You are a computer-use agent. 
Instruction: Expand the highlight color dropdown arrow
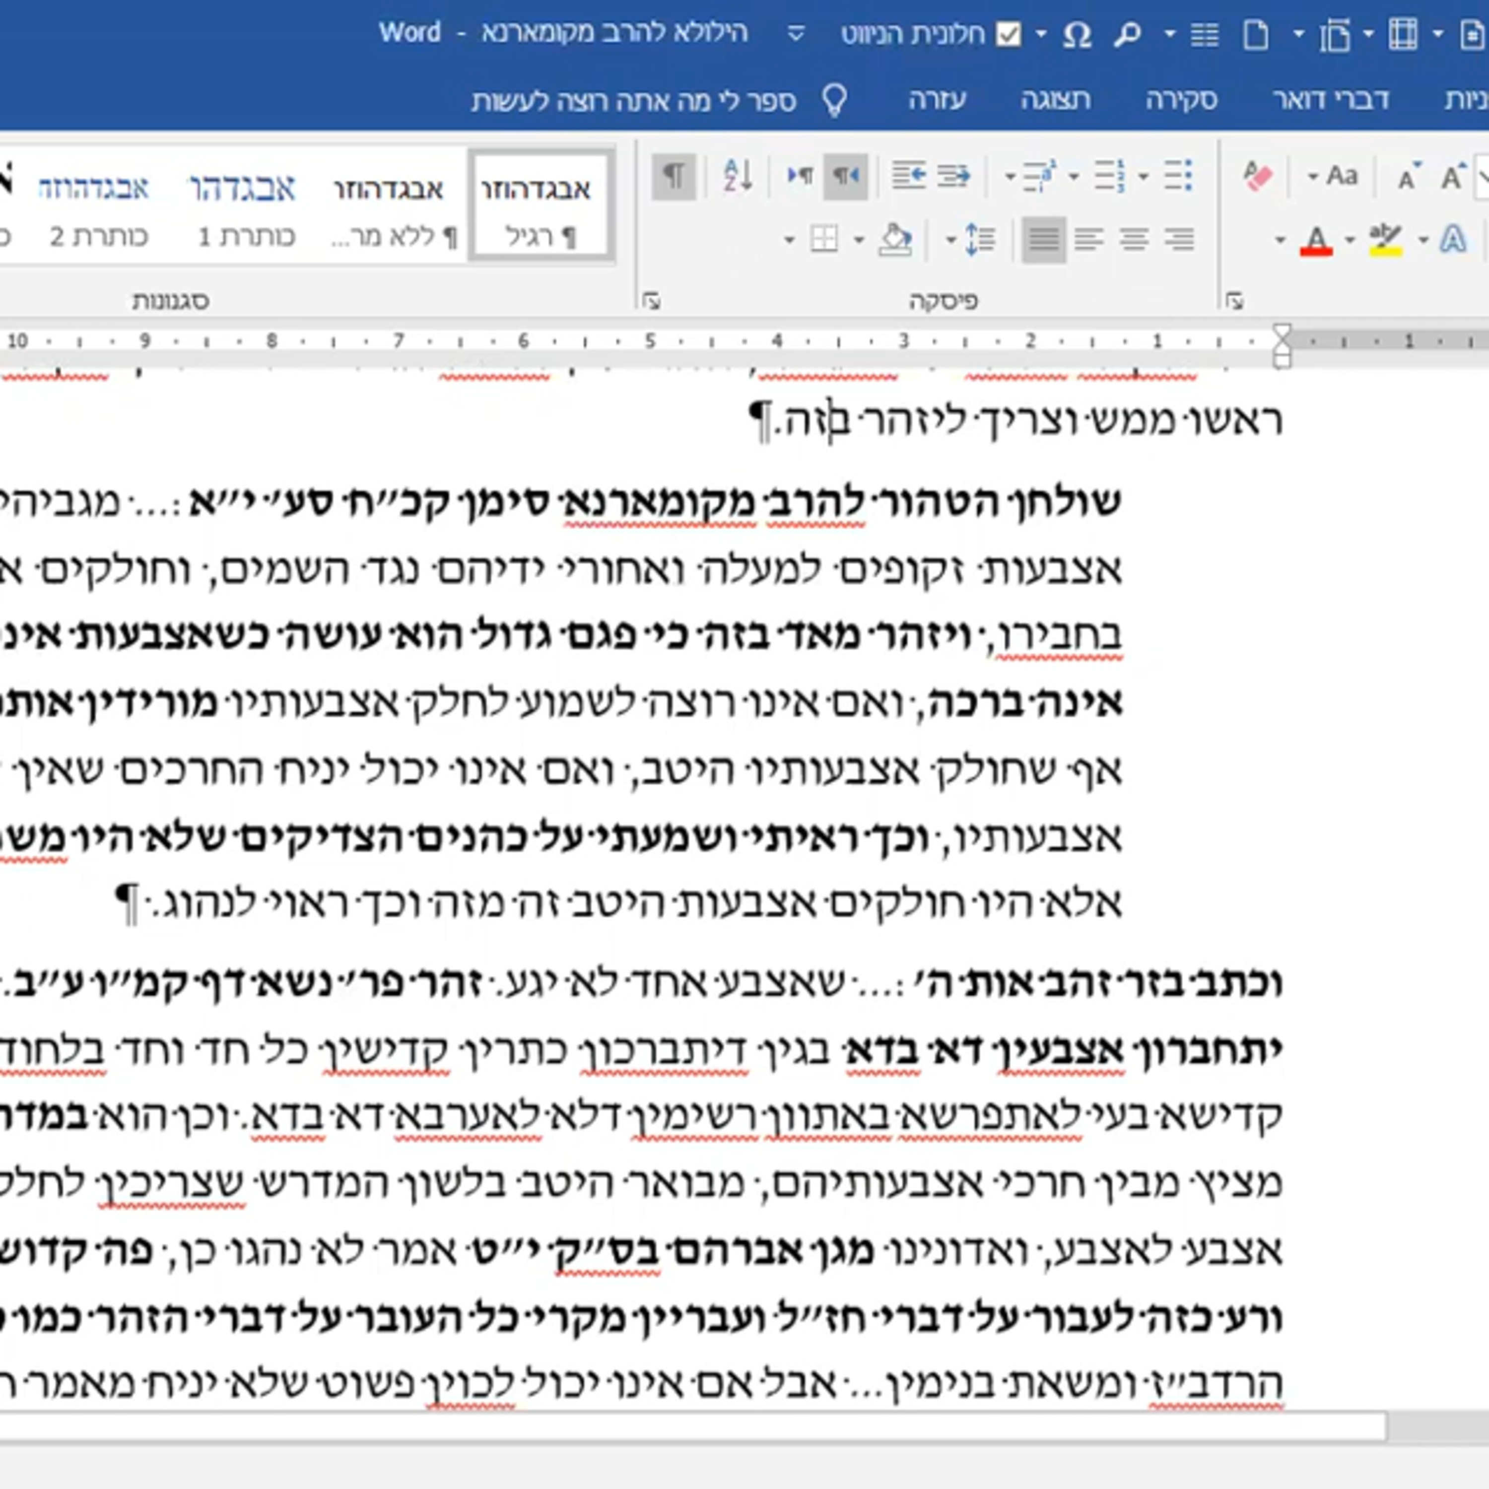1350,240
